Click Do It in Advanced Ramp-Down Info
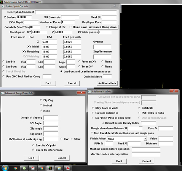Screen dimensions: 182x171 tap(32, 158)
